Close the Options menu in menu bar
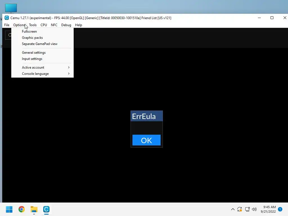 19,25
